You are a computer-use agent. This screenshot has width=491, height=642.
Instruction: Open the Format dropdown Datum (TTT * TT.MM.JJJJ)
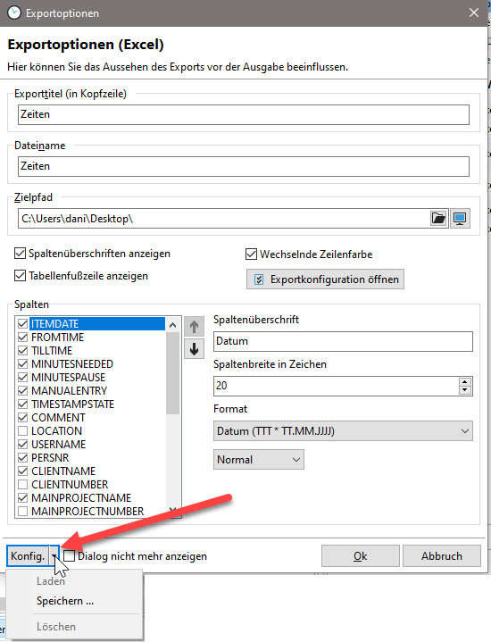[x=343, y=431]
